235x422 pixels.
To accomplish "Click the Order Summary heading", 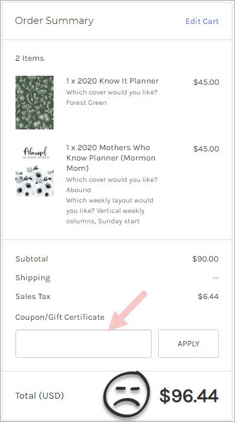I will [54, 21].
